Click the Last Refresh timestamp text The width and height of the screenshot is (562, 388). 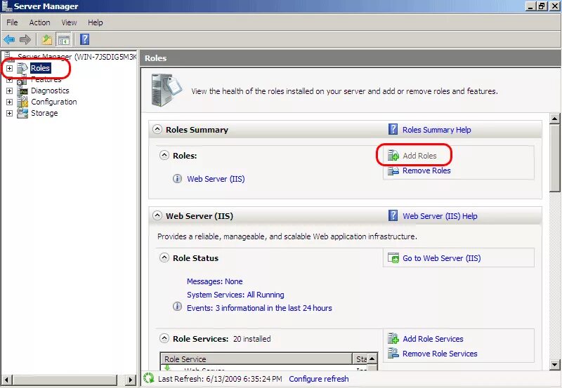[220, 379]
